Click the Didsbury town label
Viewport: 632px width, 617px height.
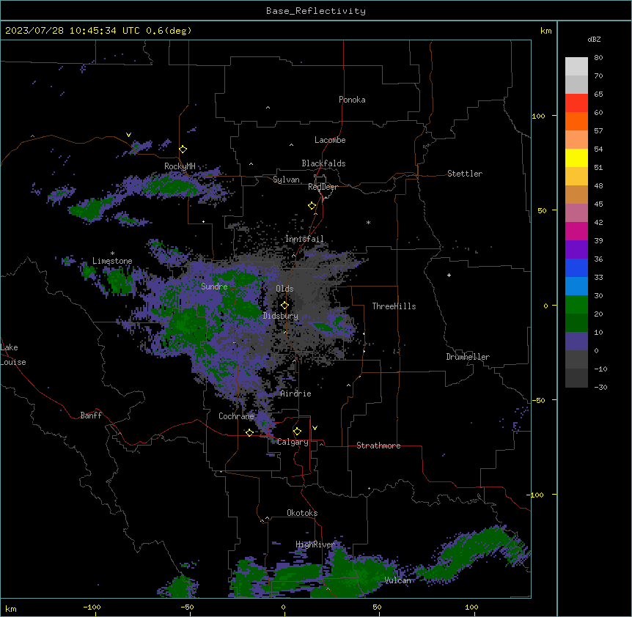pos(281,316)
